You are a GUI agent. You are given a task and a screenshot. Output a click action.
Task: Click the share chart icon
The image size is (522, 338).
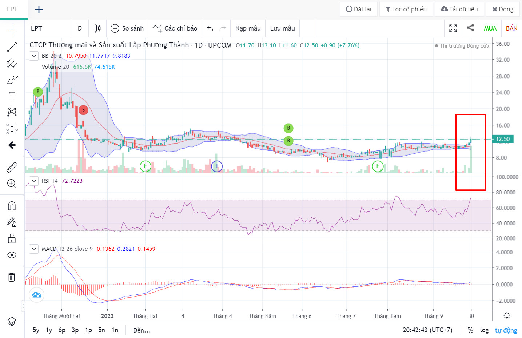[470, 28]
